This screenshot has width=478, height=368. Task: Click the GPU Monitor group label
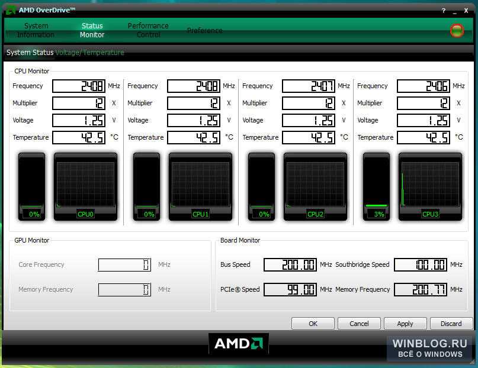[x=32, y=240]
